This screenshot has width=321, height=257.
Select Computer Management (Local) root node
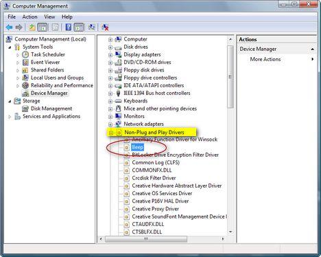coord(50,39)
